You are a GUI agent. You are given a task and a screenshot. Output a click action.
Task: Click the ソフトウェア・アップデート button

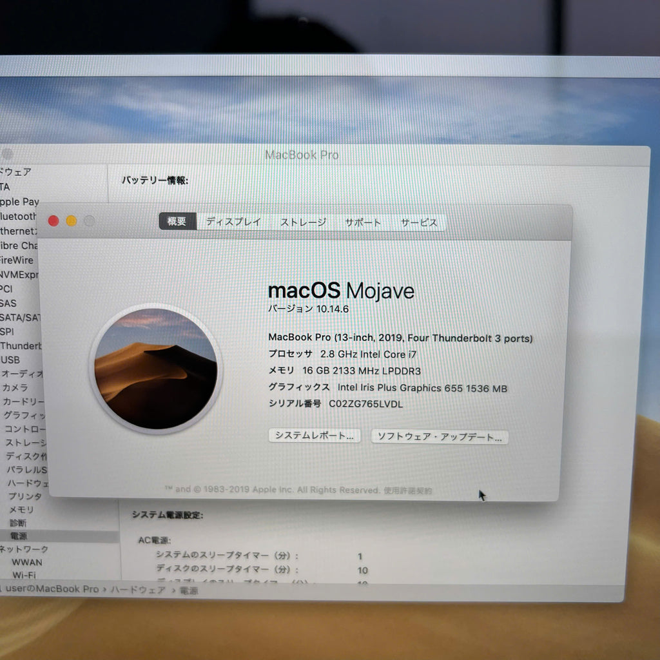point(440,436)
